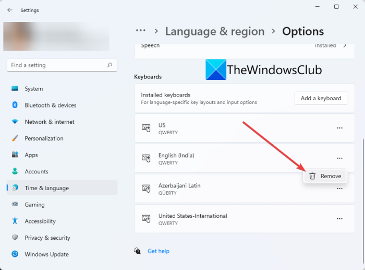
Task: Open the Apps settings page
Action: [31, 155]
